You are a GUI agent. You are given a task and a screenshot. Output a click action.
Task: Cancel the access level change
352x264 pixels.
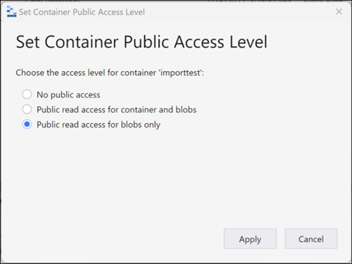[311, 239]
